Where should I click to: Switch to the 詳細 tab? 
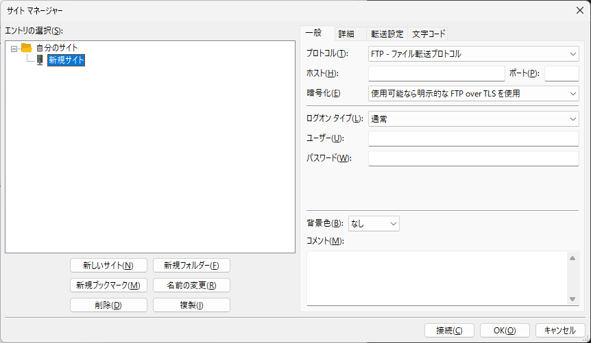pos(346,34)
